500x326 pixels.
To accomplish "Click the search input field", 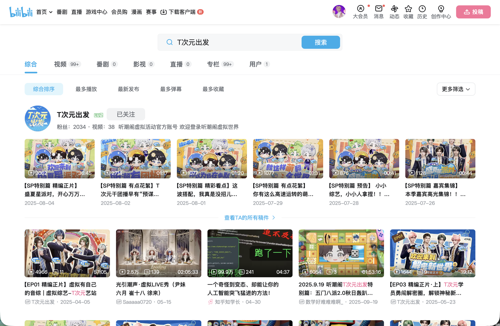I will pos(237,42).
